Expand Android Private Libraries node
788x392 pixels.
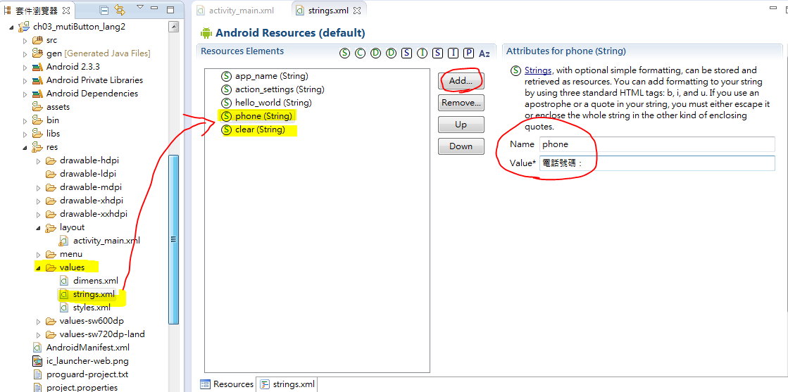25,80
